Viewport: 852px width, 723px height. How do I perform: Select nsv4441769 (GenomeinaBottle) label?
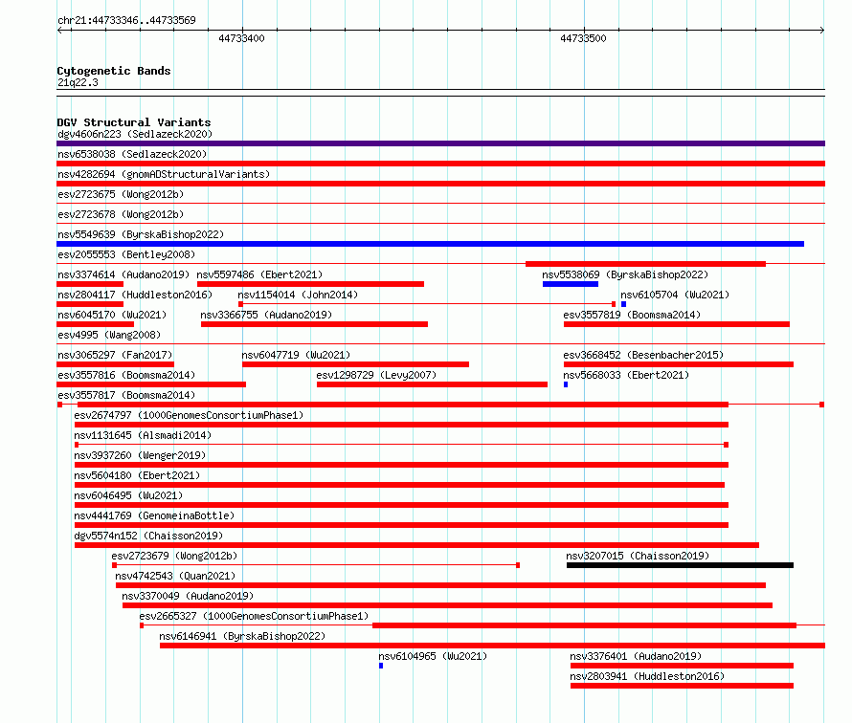(154, 515)
